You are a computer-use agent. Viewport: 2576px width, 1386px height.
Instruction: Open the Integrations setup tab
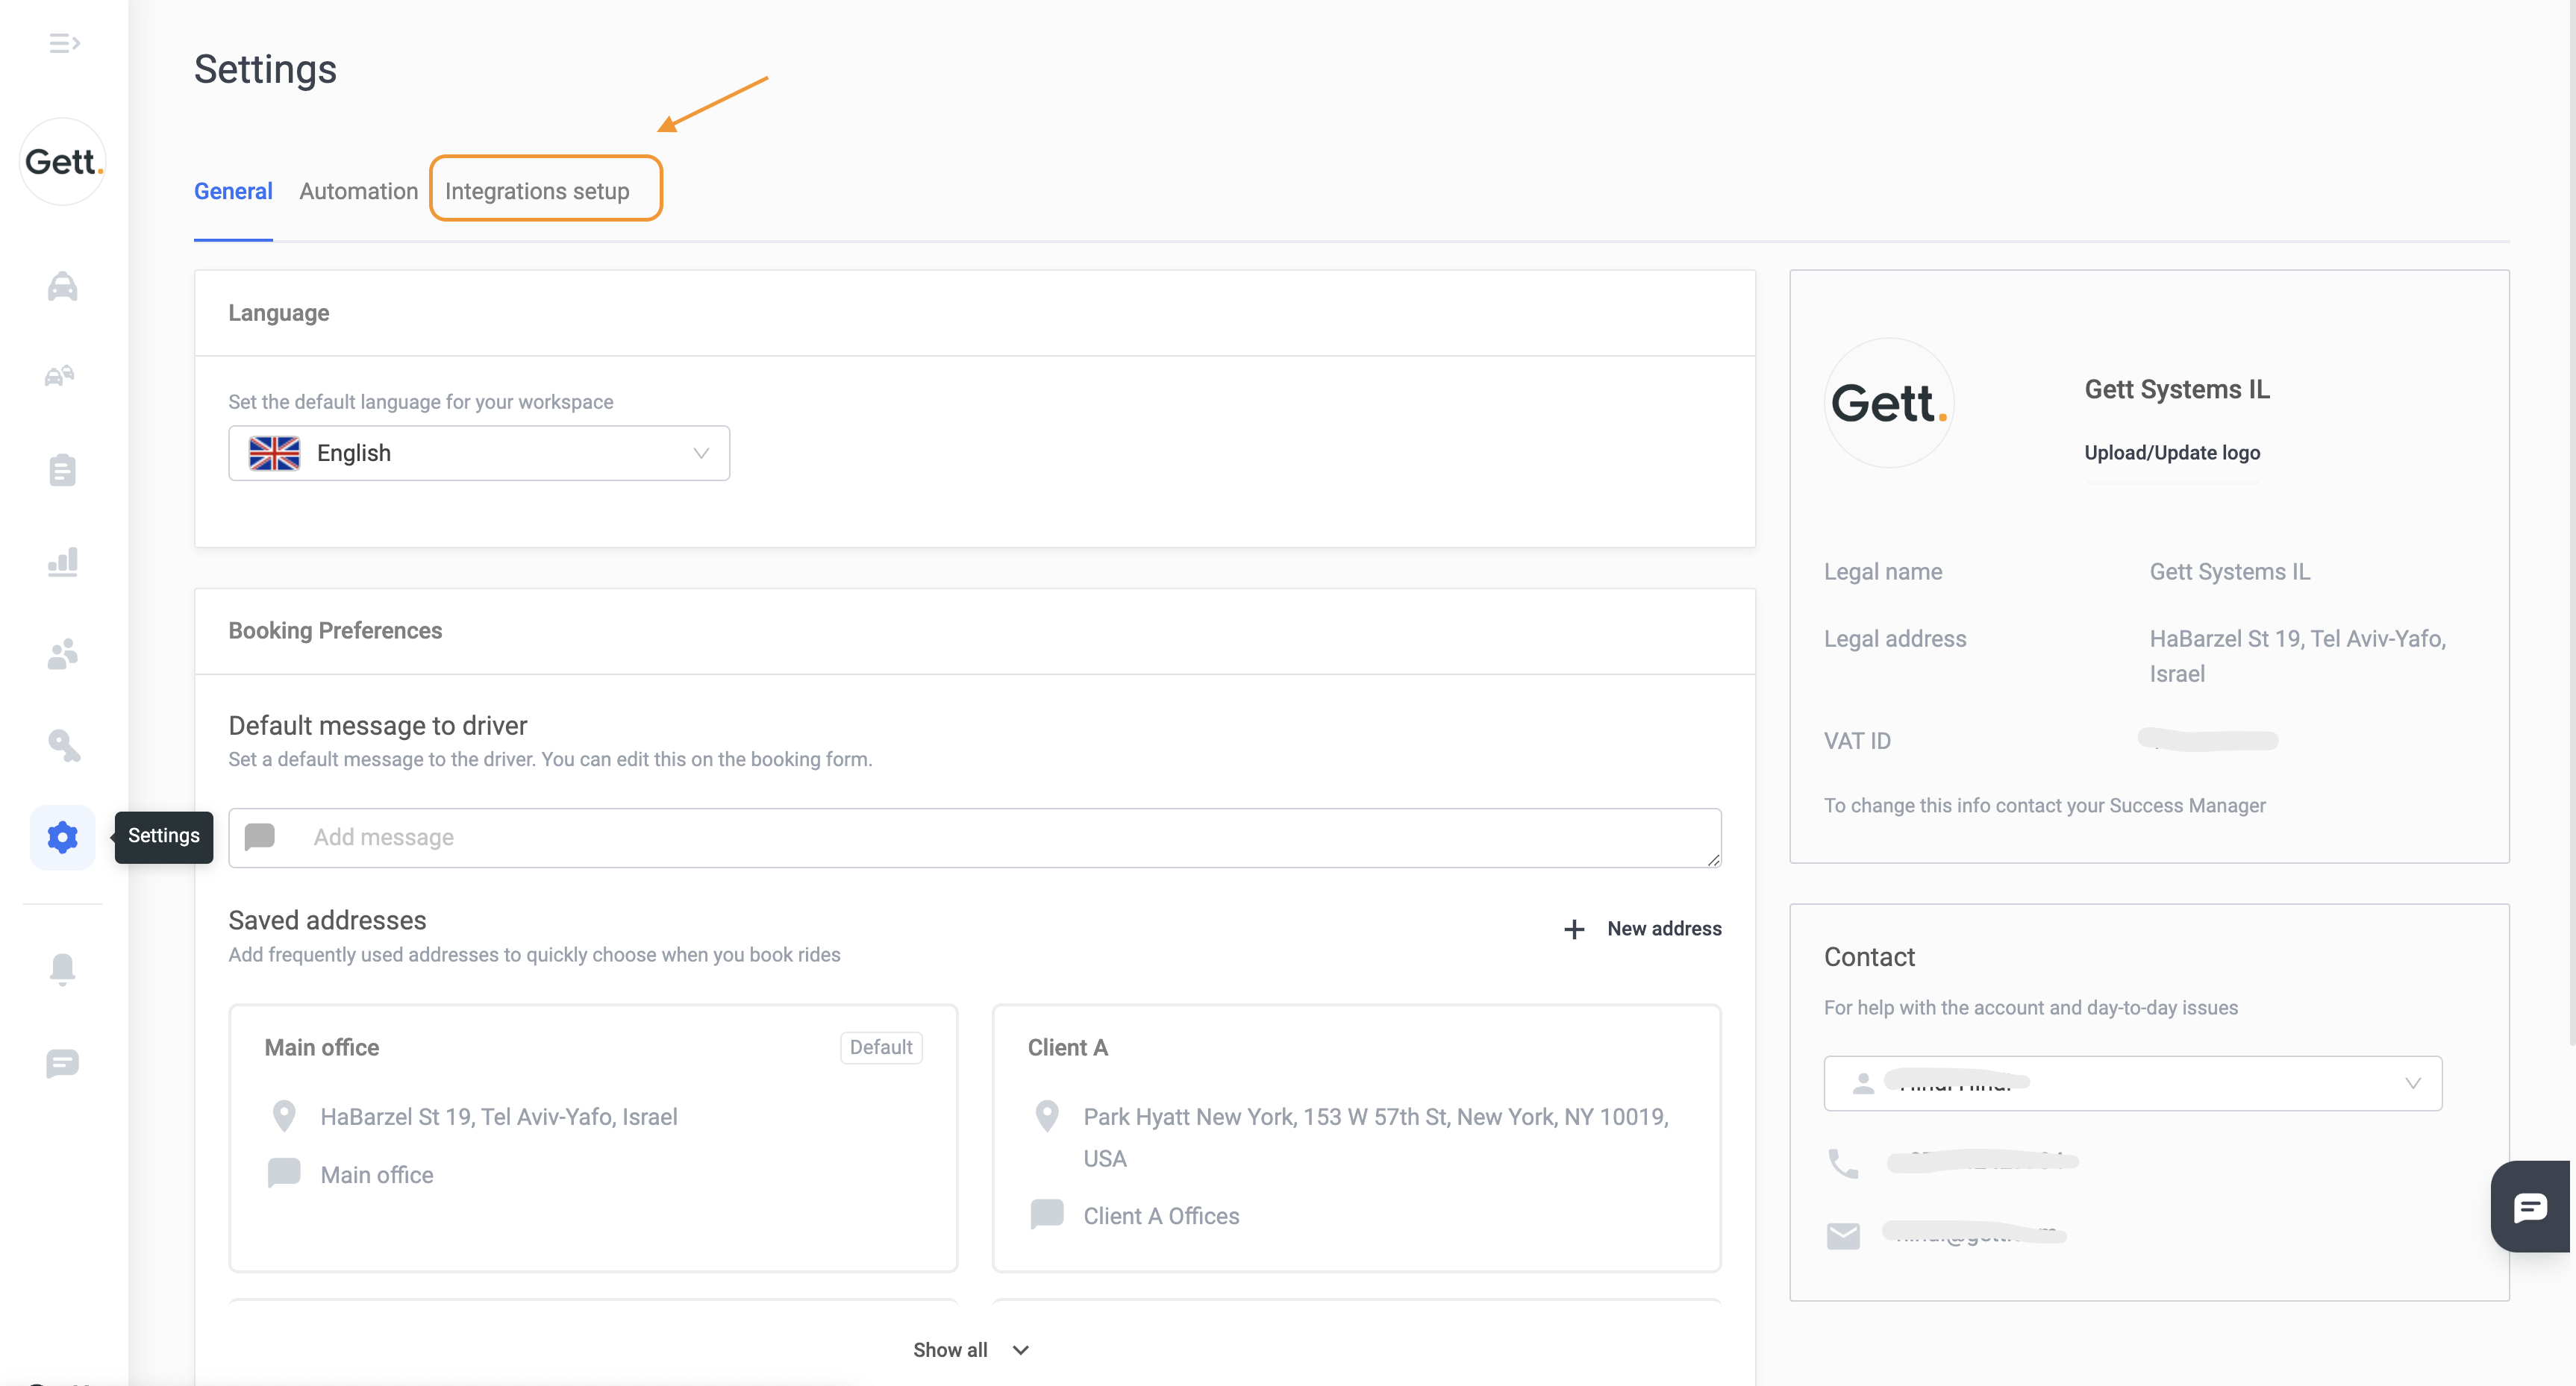point(537,191)
